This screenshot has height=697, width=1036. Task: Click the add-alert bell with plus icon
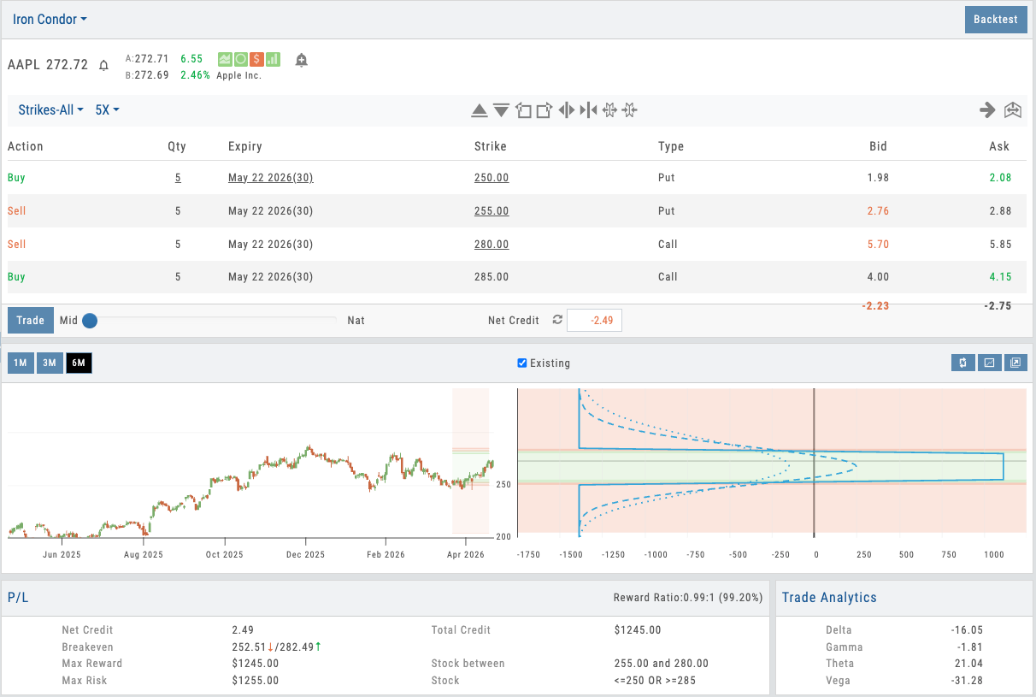coord(302,60)
